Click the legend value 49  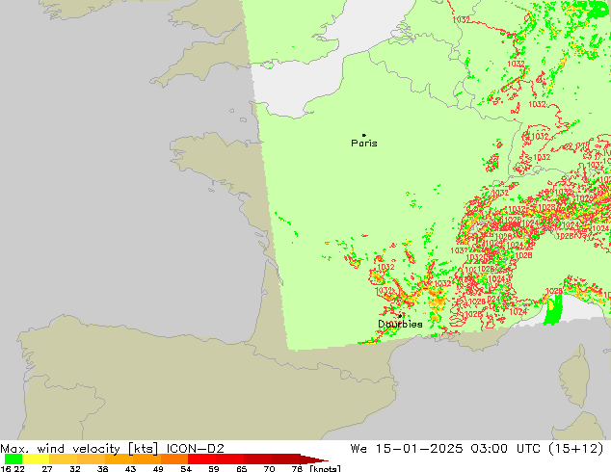tap(158, 469)
